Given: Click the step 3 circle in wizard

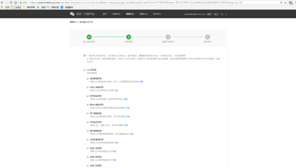Looking at the screenshot, I should click(168, 37).
